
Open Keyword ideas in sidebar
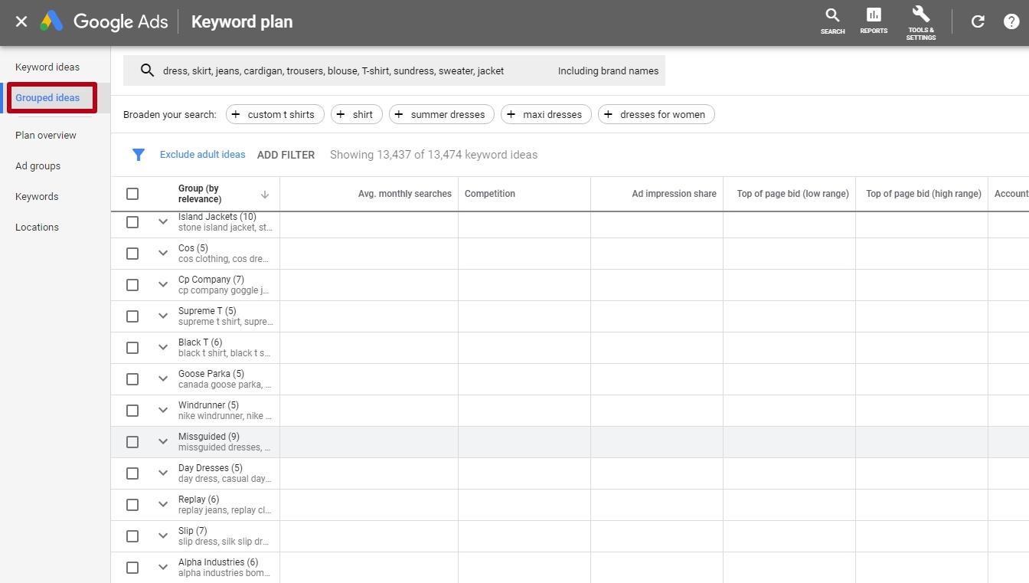click(47, 67)
